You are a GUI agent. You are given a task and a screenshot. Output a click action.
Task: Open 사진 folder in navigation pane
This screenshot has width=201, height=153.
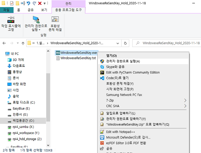pyautogui.click(x=13, y=90)
